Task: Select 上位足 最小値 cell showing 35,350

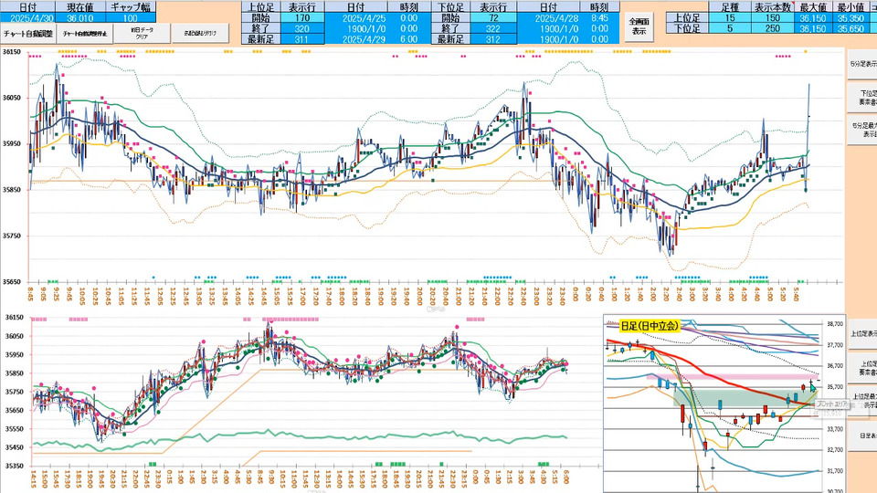Action: coord(851,18)
